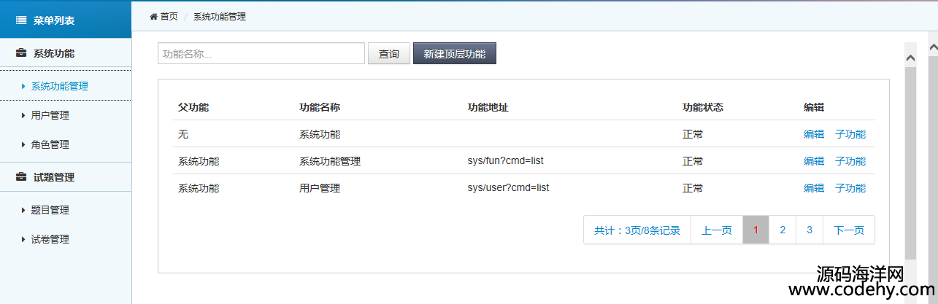Click the briefcase icon next to 系统功能
Screen dimensions: 938x304
pos(21,53)
